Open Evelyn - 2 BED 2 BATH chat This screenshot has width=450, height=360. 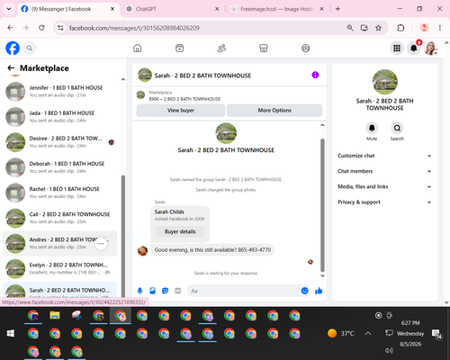(60, 268)
